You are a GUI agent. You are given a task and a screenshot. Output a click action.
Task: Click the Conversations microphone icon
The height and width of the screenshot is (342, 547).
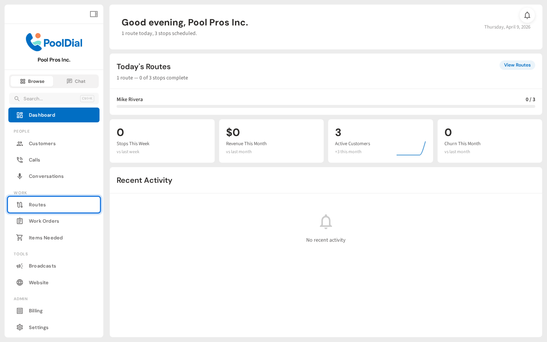[20, 176]
